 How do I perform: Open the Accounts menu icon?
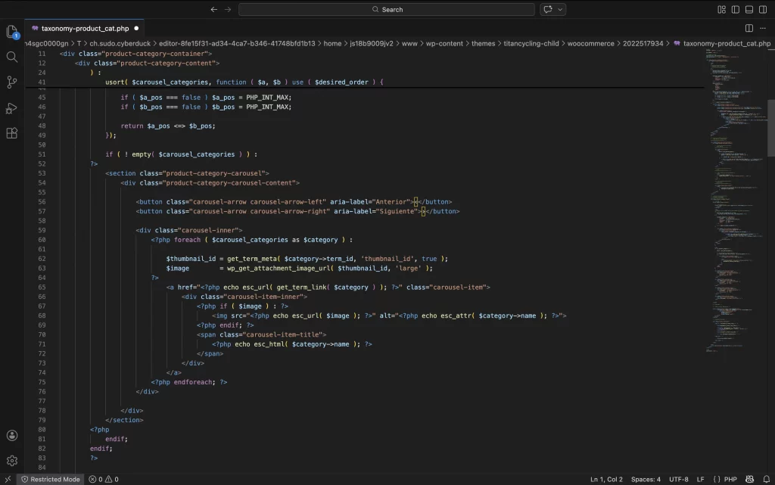click(x=11, y=436)
